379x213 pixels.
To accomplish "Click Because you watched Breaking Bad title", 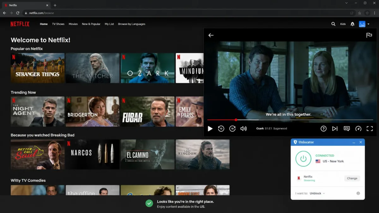I will 43,135.
